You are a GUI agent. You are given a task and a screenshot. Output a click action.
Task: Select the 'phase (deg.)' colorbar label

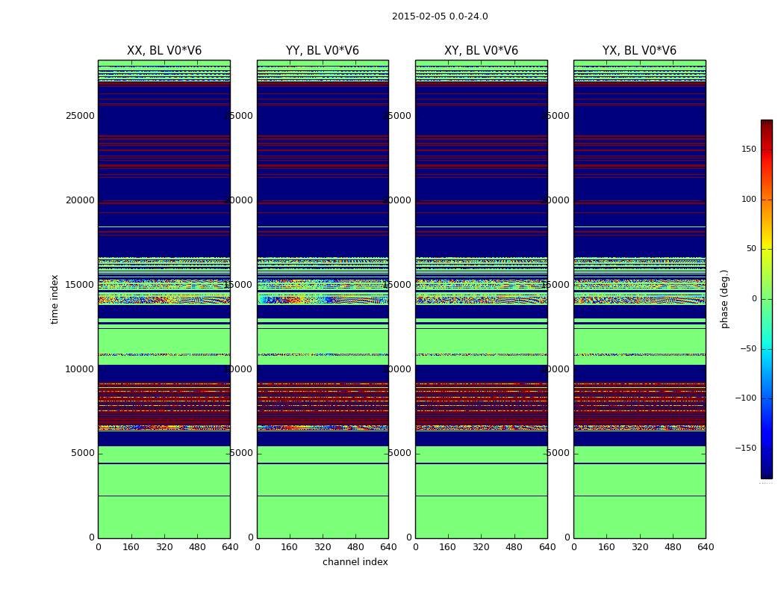(x=724, y=299)
